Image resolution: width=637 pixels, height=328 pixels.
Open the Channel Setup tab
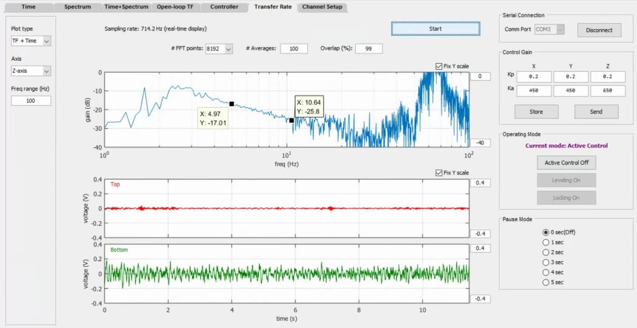point(322,7)
